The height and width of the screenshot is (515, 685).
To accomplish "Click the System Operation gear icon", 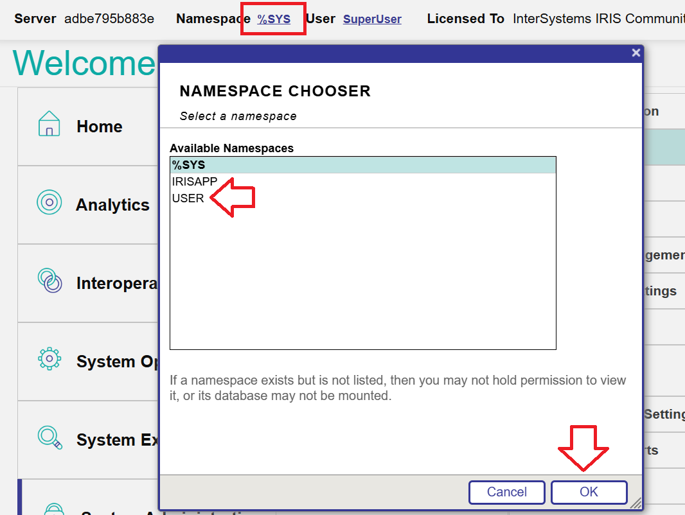I will [49, 359].
